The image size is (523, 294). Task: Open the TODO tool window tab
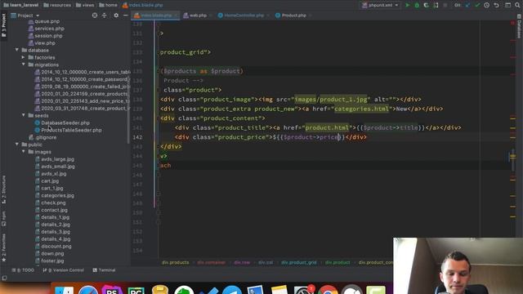(23, 270)
